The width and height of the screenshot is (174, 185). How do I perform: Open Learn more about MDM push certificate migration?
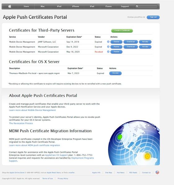click(34, 145)
